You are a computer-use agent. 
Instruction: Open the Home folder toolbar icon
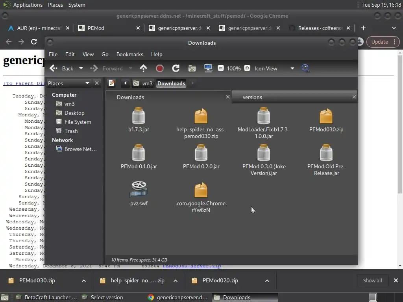[x=192, y=68]
